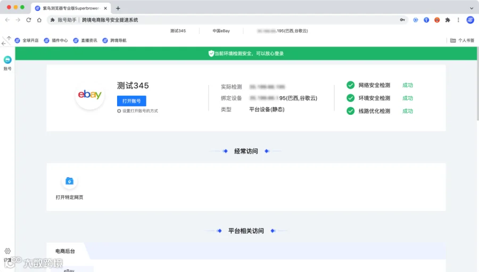Click 平台设备(静态) type value
479x272 pixels.
point(267,109)
